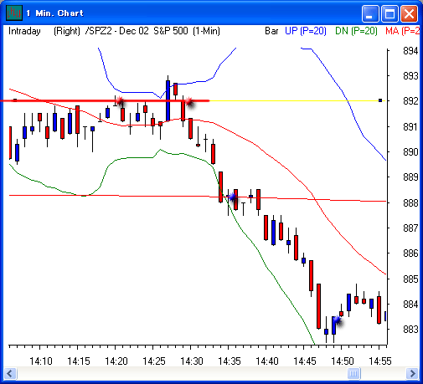
Task: Click the small square marker at 892 level
Action: [380, 100]
